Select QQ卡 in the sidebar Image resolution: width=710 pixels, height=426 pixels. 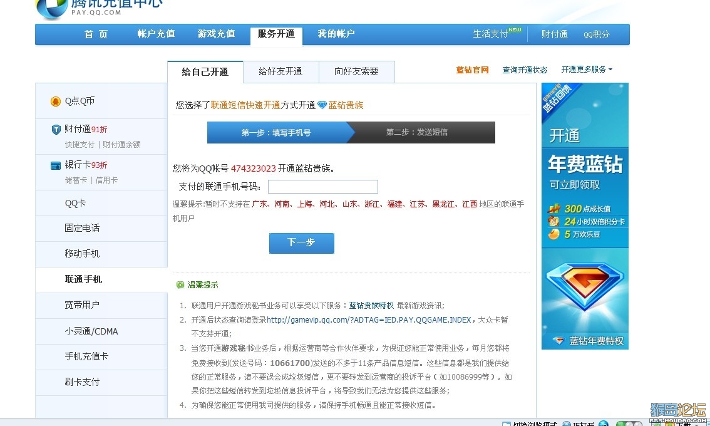coord(101,203)
